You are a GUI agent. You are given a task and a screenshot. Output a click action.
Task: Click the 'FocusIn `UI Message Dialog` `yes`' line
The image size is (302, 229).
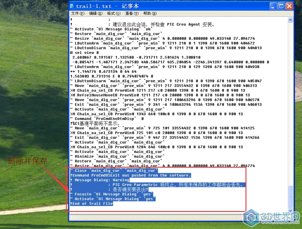pyautogui.click(x=112, y=194)
